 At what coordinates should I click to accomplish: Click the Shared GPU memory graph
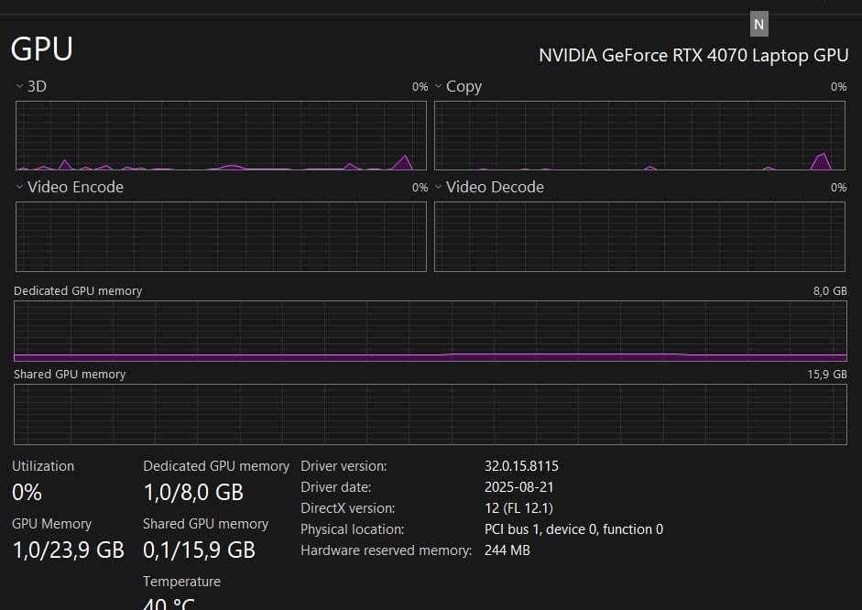click(431, 414)
